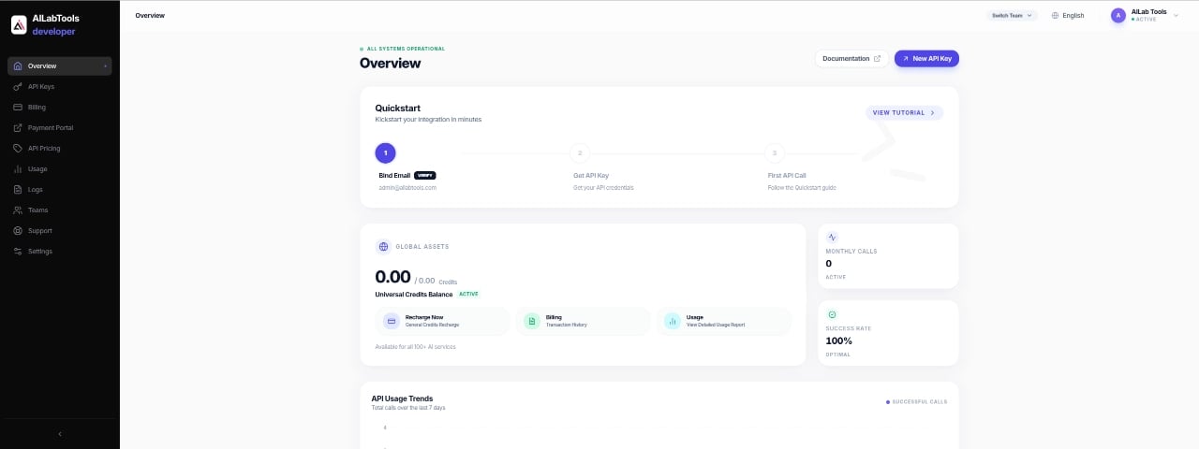Click the key icon beside API Keys
This screenshot has height=449, width=1199.
(18, 86)
